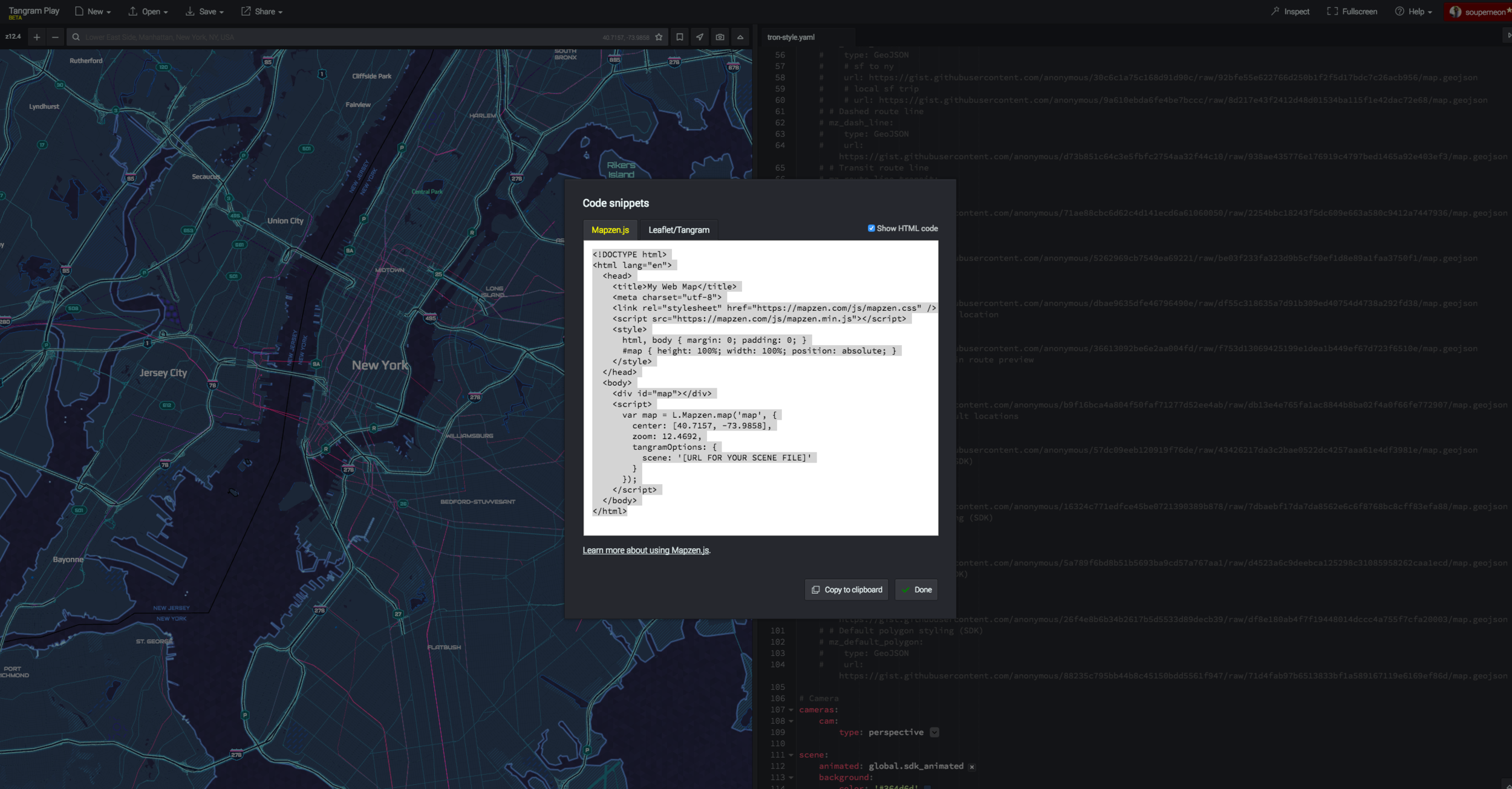Open the Learn more about using Mapzen.js link

pos(646,550)
